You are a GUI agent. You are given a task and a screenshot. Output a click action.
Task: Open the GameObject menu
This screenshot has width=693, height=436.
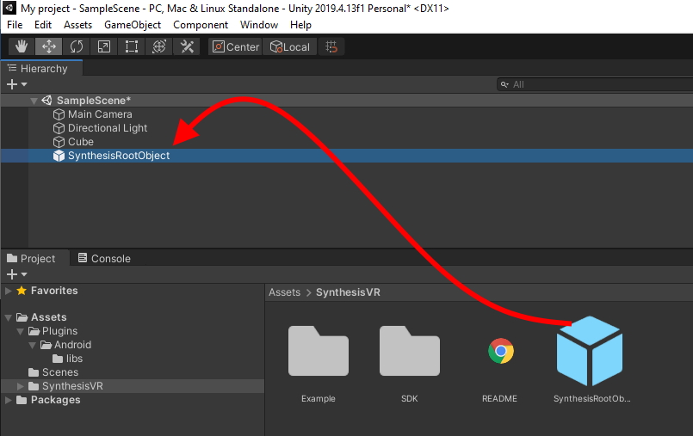click(133, 25)
